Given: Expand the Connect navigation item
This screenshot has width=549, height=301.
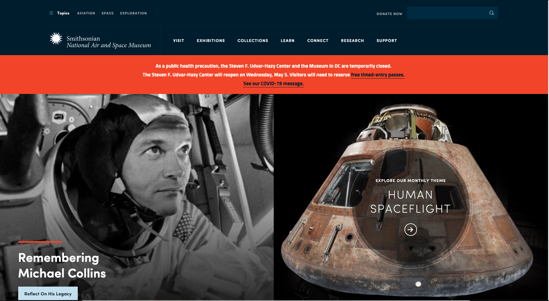Looking at the screenshot, I should tap(318, 41).
